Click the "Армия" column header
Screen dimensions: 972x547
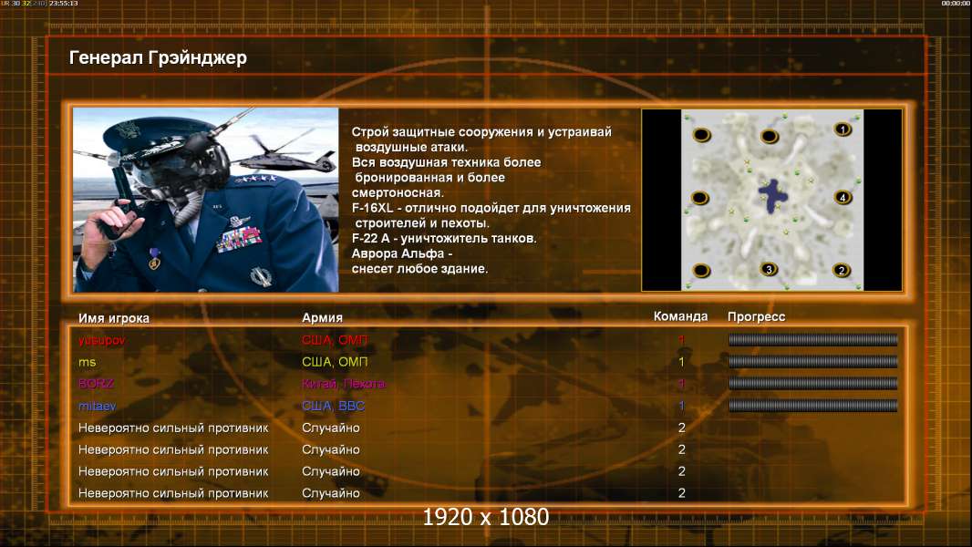pos(322,317)
